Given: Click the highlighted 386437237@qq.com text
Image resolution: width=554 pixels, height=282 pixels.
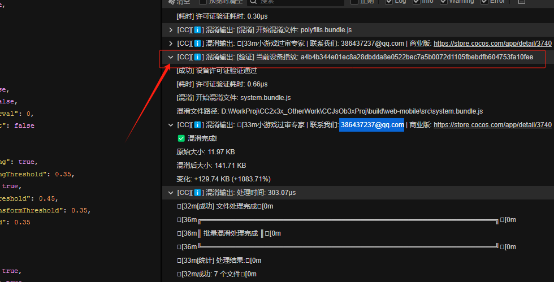Looking at the screenshot, I should 372,125.
